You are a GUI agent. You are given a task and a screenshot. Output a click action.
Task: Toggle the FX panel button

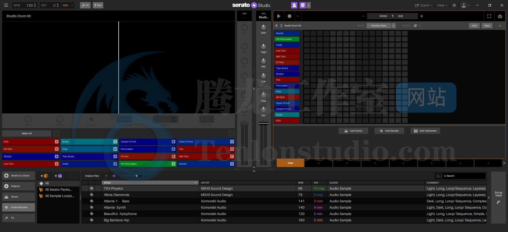point(85,5)
